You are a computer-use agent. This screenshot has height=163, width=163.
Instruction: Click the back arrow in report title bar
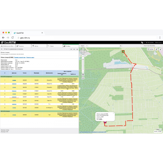[x=1, y=49]
